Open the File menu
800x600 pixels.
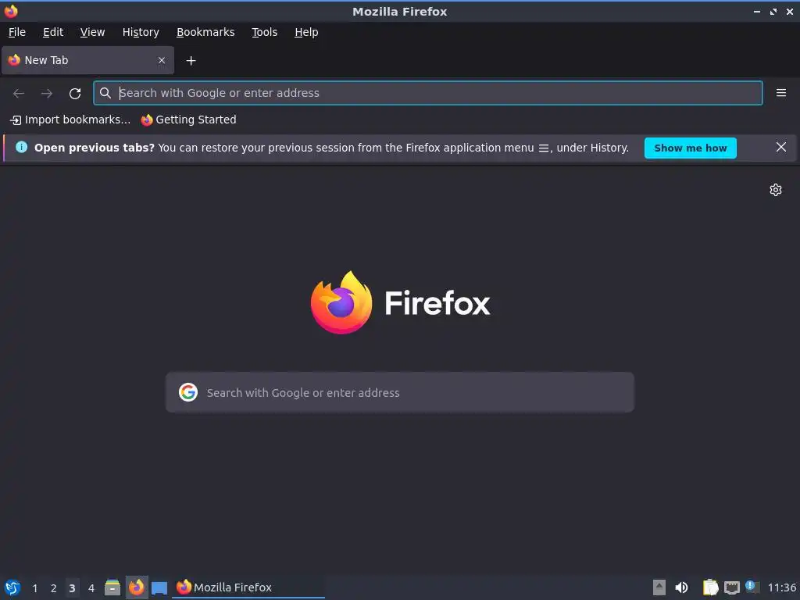[x=17, y=32]
